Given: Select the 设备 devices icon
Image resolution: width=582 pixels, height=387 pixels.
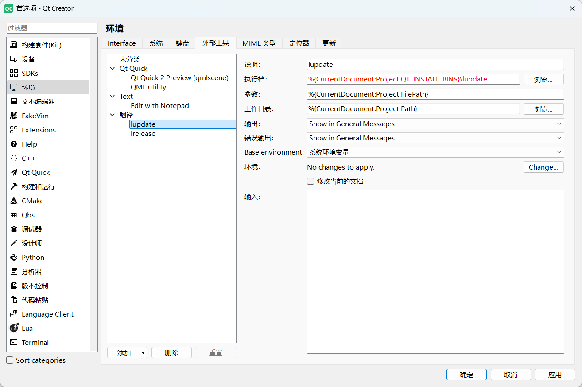Looking at the screenshot, I should 14,59.
